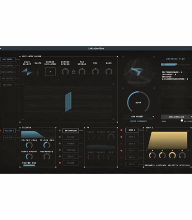The image size is (192, 220).
Task: Click the filter response curve display
Action: click(x=37, y=134)
